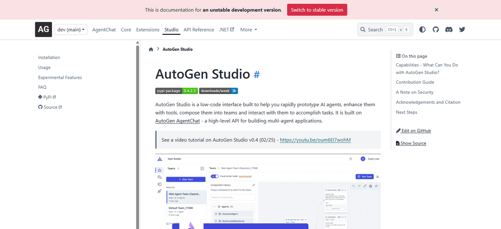Click New Team button in embedded screenshot

[185, 180]
